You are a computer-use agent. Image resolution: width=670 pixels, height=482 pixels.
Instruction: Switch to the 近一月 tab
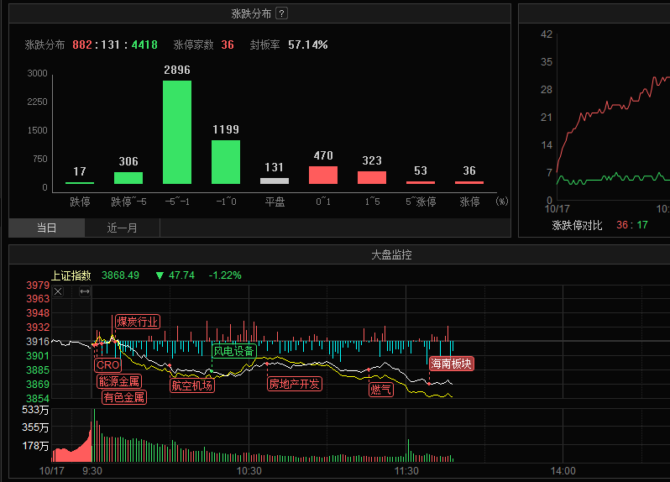point(122,228)
